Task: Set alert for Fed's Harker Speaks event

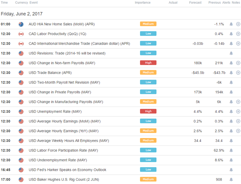Action: click(231, 170)
